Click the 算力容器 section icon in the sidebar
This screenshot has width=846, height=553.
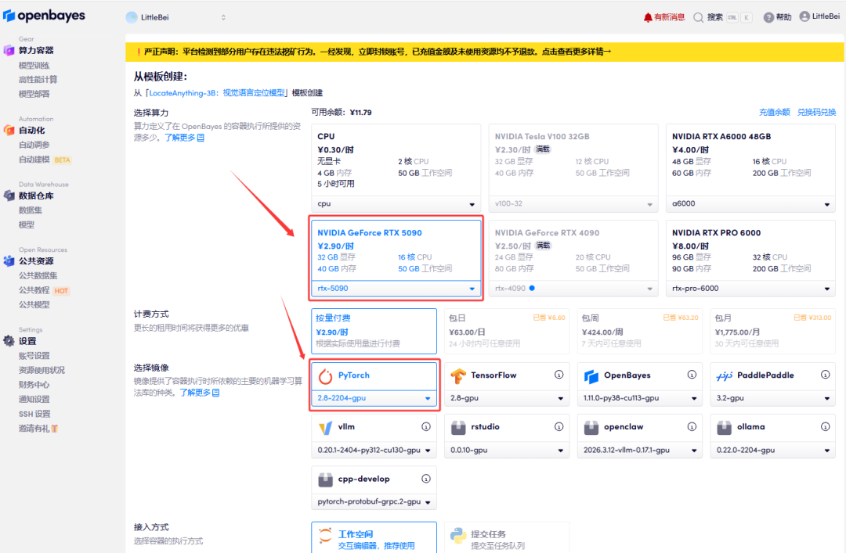click(9, 50)
